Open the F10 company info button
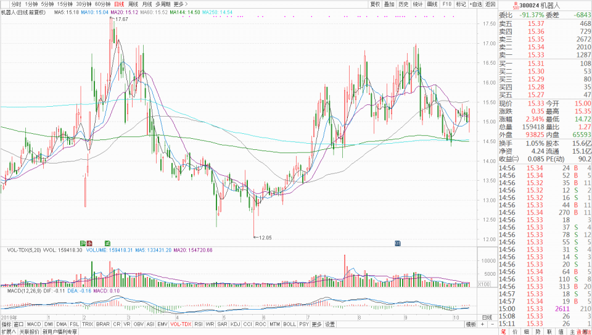Image resolution: width=592 pixels, height=335 pixels. tap(446, 4)
